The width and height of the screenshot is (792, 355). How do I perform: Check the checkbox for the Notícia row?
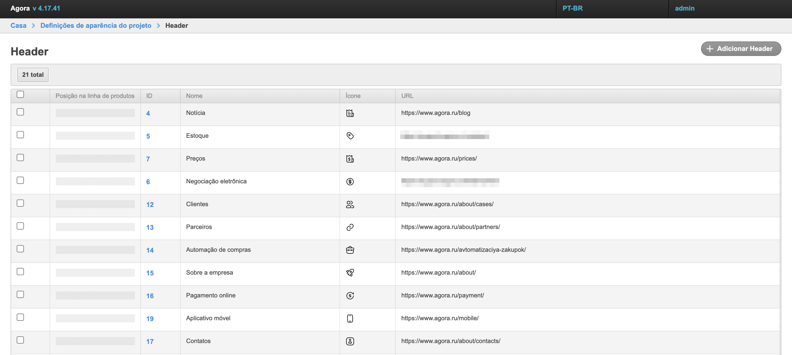(x=20, y=112)
